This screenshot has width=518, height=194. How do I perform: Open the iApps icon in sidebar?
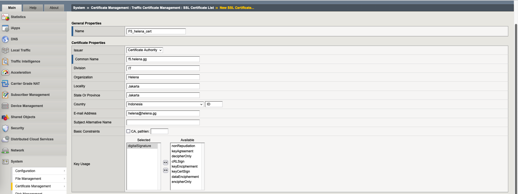(5, 28)
